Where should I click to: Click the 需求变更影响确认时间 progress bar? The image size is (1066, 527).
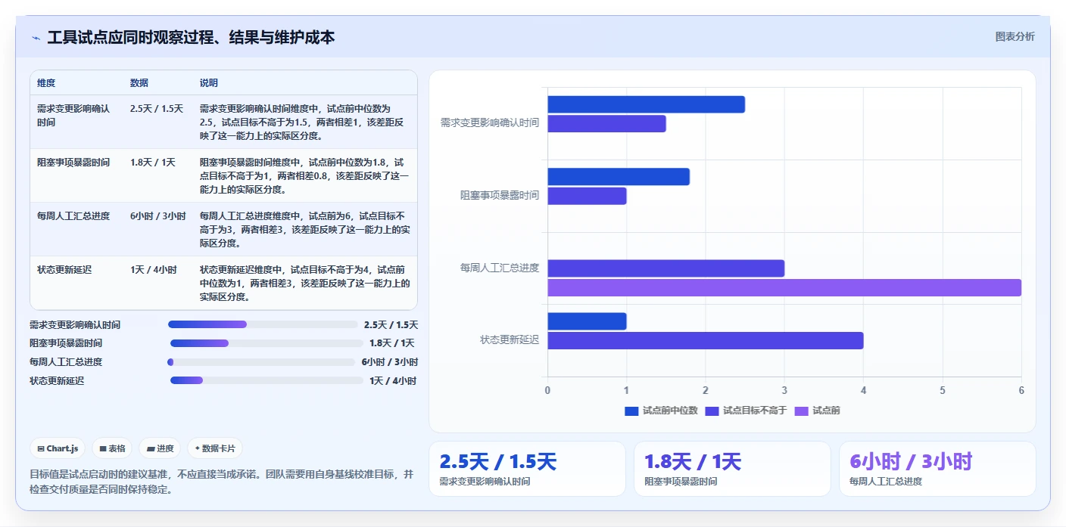(x=263, y=324)
